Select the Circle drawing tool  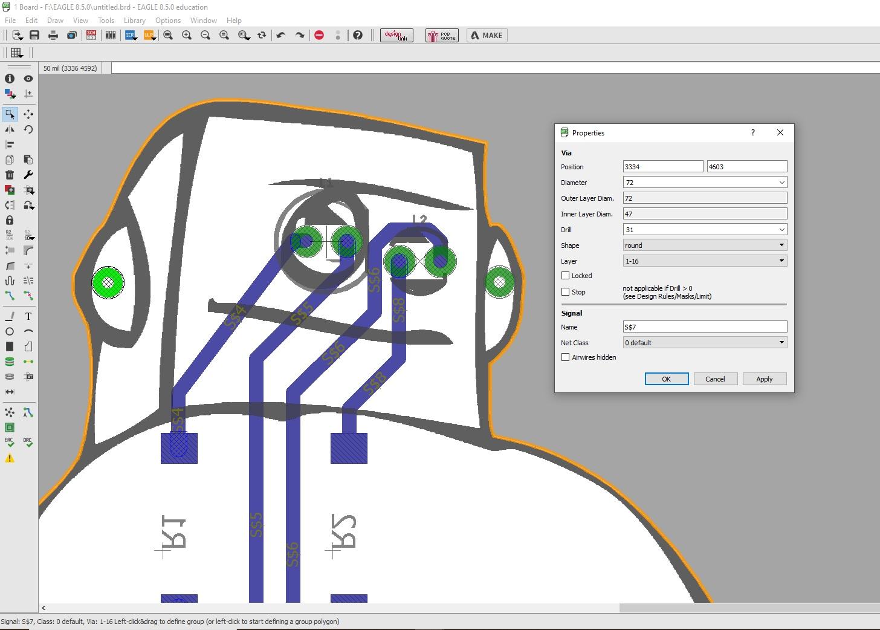coord(10,331)
